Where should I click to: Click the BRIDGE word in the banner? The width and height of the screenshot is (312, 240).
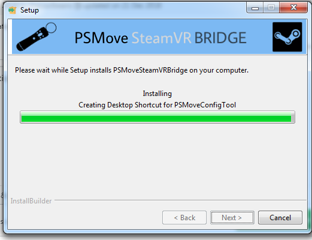pyautogui.click(x=220, y=38)
